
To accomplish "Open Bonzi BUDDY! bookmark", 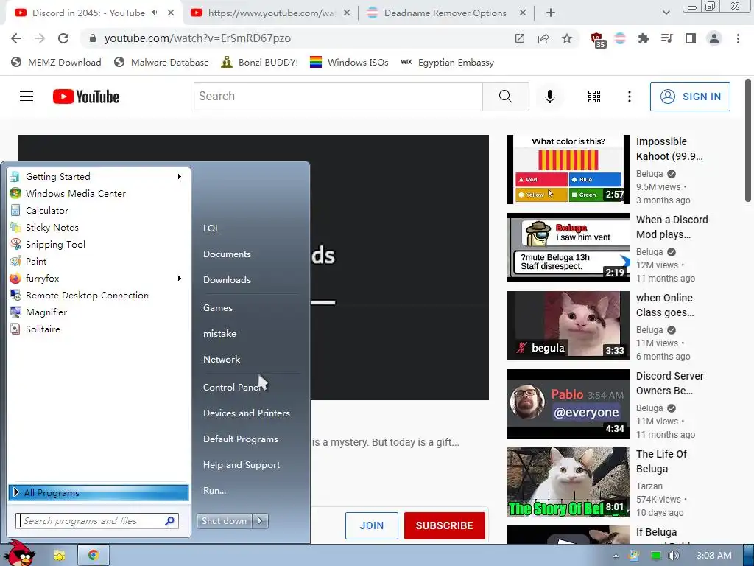I will point(259,62).
